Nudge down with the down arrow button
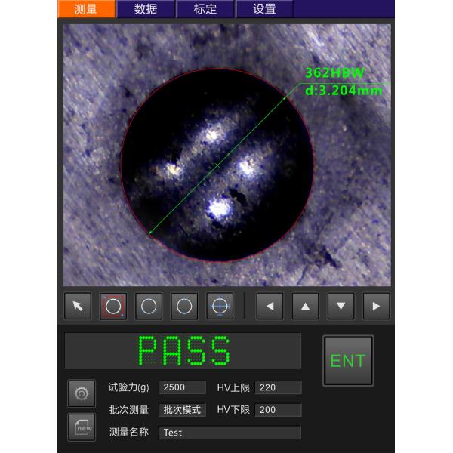This screenshot has height=453, width=453. 341,306
